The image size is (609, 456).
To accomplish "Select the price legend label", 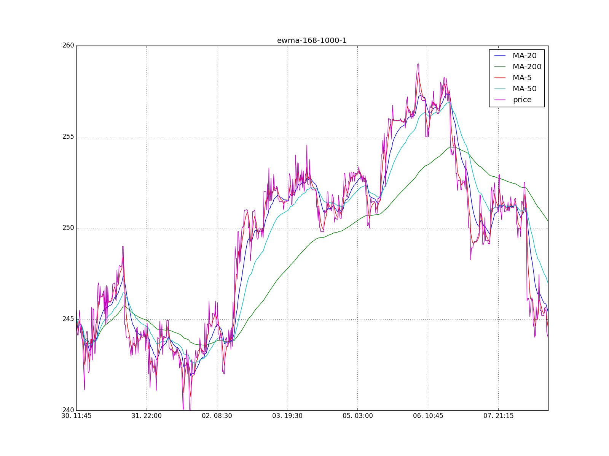I will 522,100.
